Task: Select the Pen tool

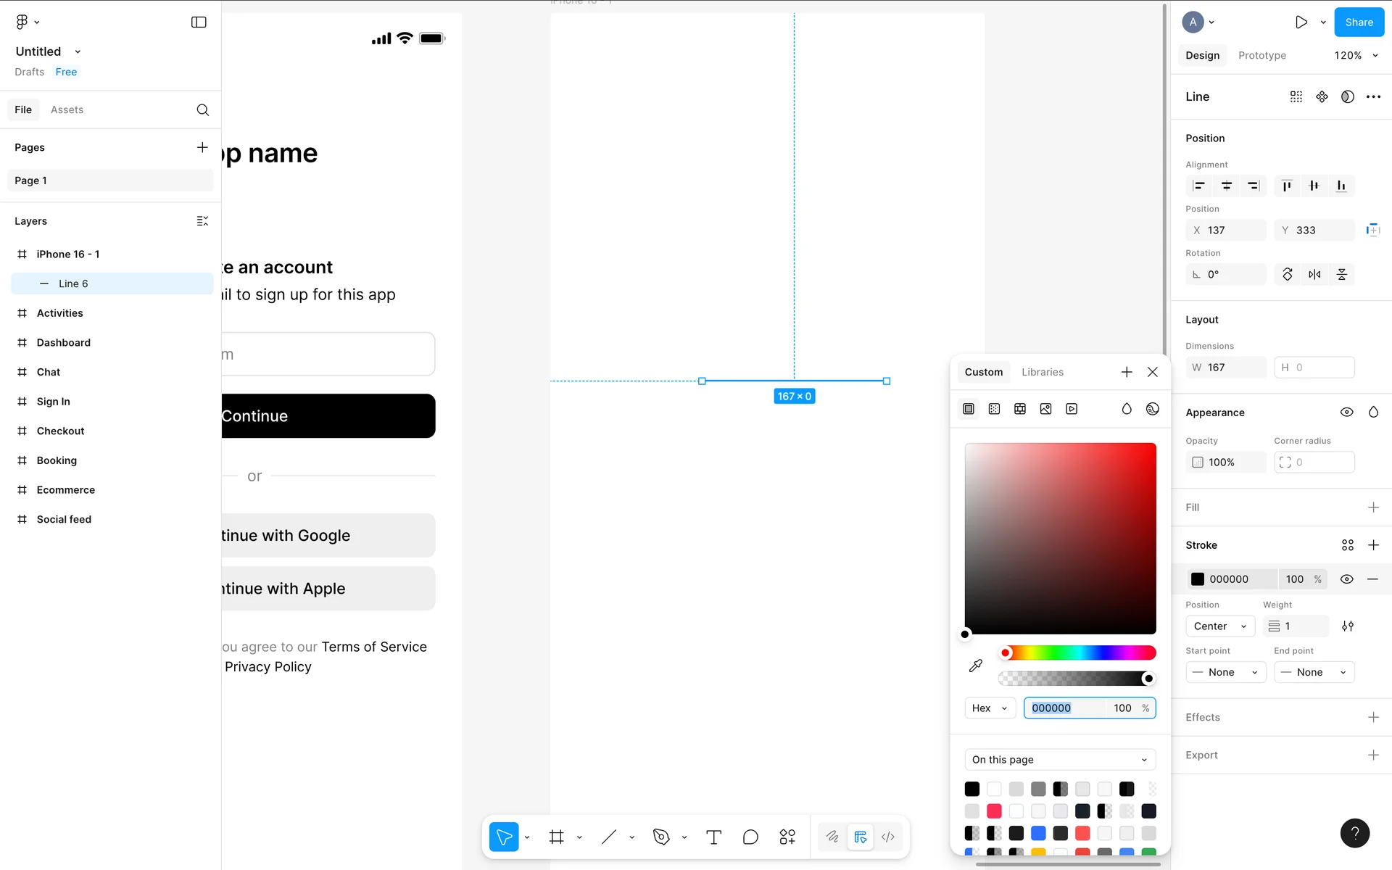Action: (x=660, y=837)
